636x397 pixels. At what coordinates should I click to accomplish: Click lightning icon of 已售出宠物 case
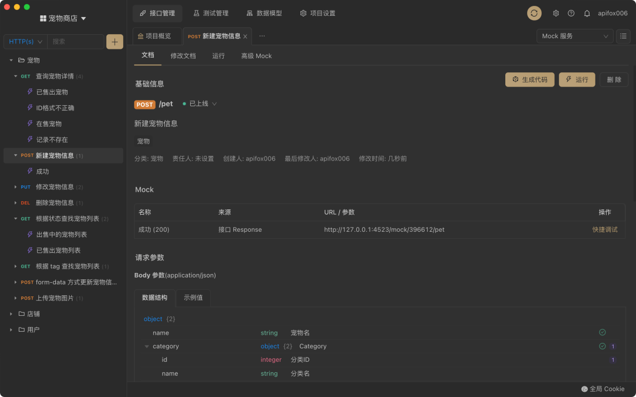click(29, 92)
